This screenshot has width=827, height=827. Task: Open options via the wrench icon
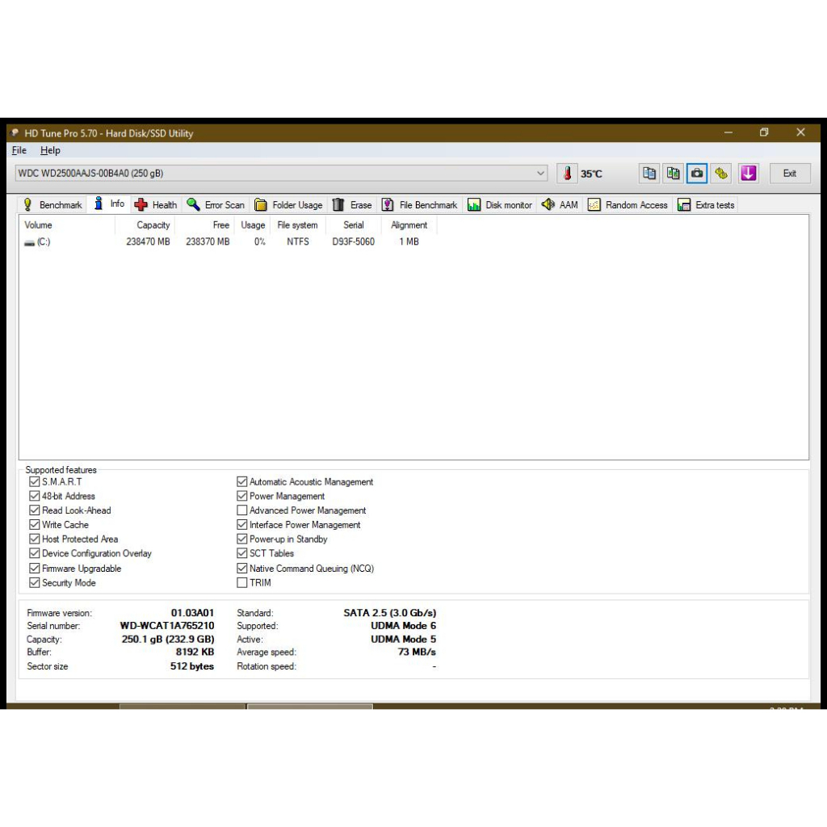click(721, 173)
